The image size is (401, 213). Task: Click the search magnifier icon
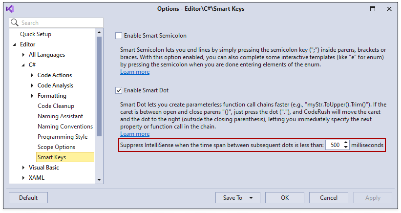click(15, 23)
